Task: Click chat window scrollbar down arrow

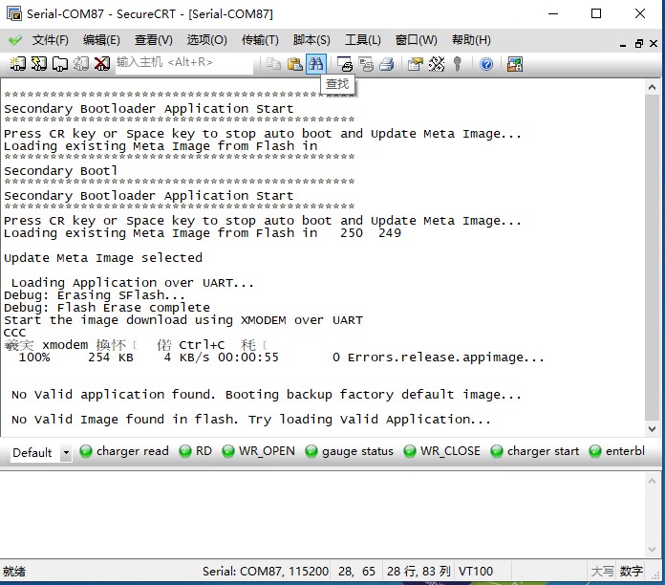Action: pyautogui.click(x=653, y=550)
